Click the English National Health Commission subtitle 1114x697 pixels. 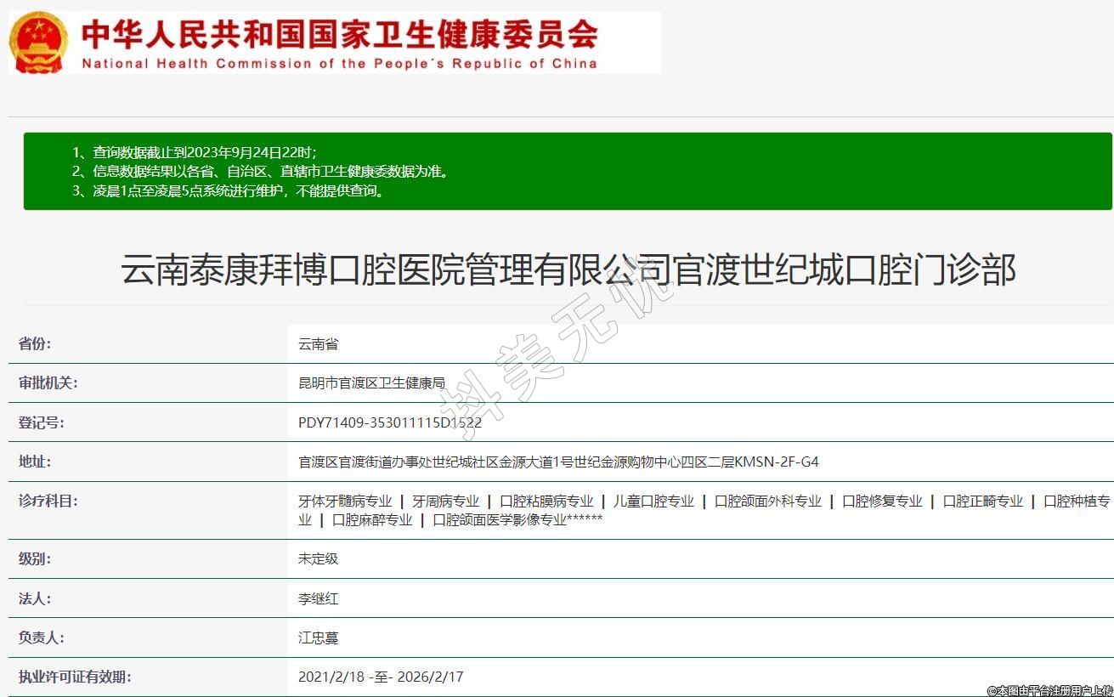(x=340, y=64)
